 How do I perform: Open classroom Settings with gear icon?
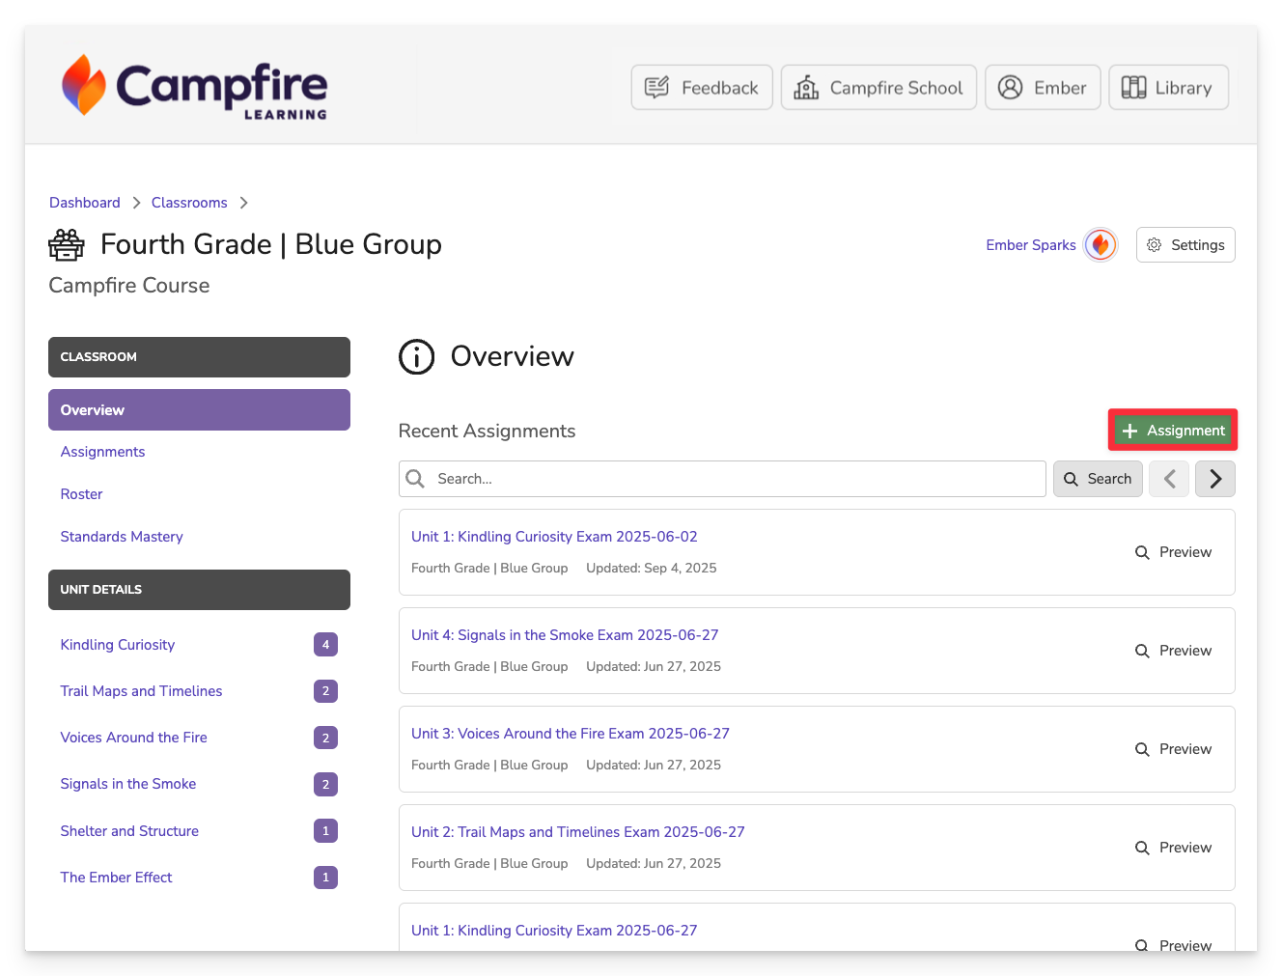click(x=1184, y=245)
